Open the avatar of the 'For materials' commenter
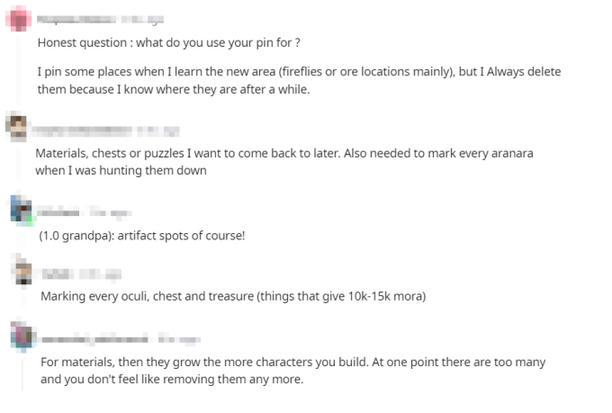Image resolution: width=612 pixels, height=413 pixels. [x=22, y=337]
